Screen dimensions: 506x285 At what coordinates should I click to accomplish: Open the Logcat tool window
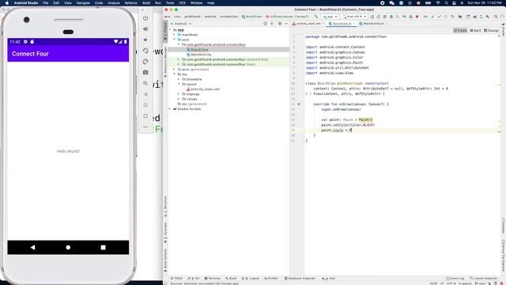click(251, 278)
